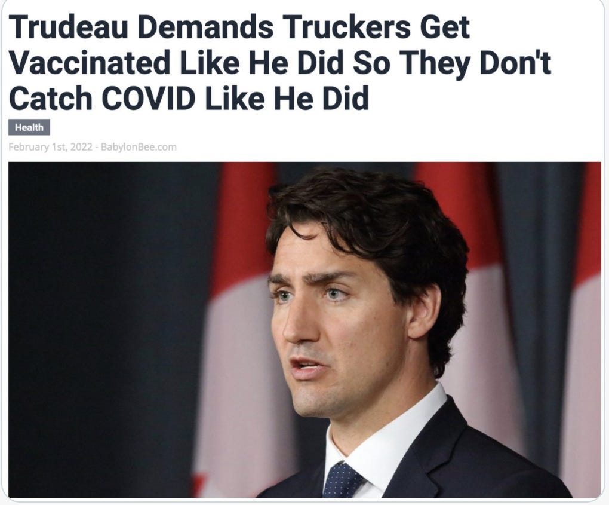This screenshot has width=609, height=505.
Task: Click the man's ear in the photo
Action: click(423, 311)
